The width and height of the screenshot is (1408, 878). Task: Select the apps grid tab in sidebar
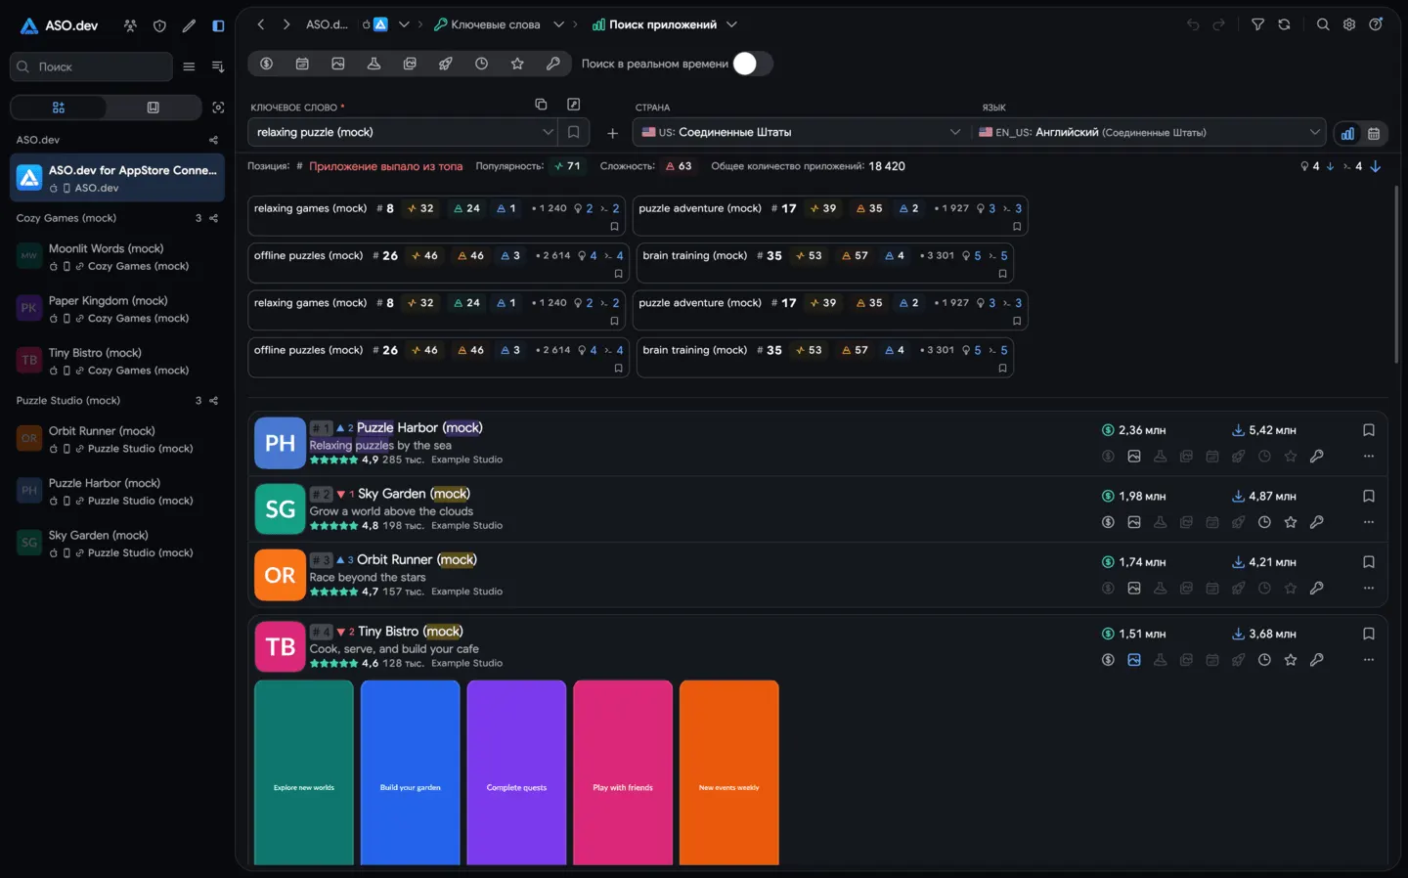click(x=59, y=108)
